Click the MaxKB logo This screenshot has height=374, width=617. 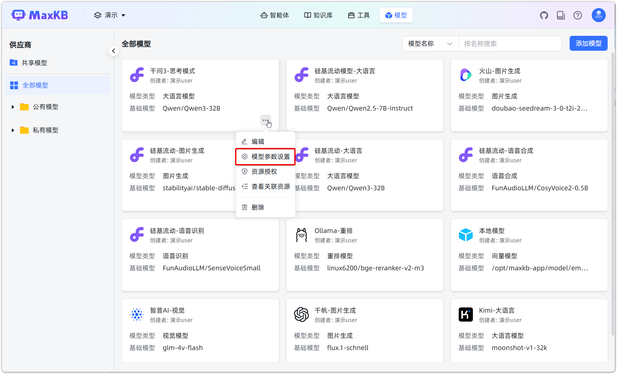pyautogui.click(x=40, y=15)
